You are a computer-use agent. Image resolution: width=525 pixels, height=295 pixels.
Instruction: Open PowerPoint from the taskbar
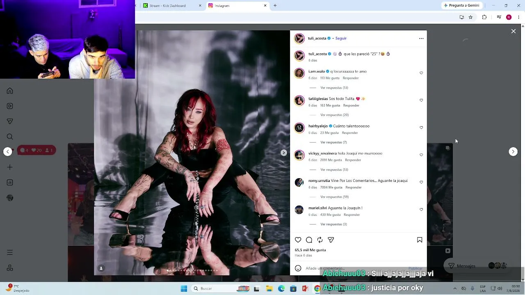click(x=305, y=289)
